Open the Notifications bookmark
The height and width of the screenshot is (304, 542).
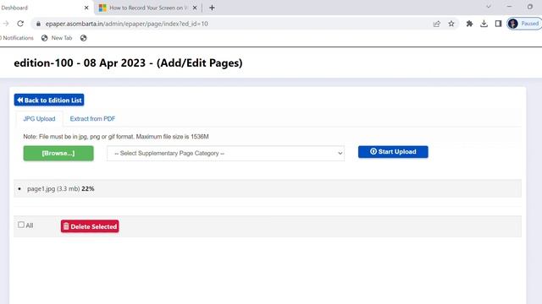[x=17, y=38]
